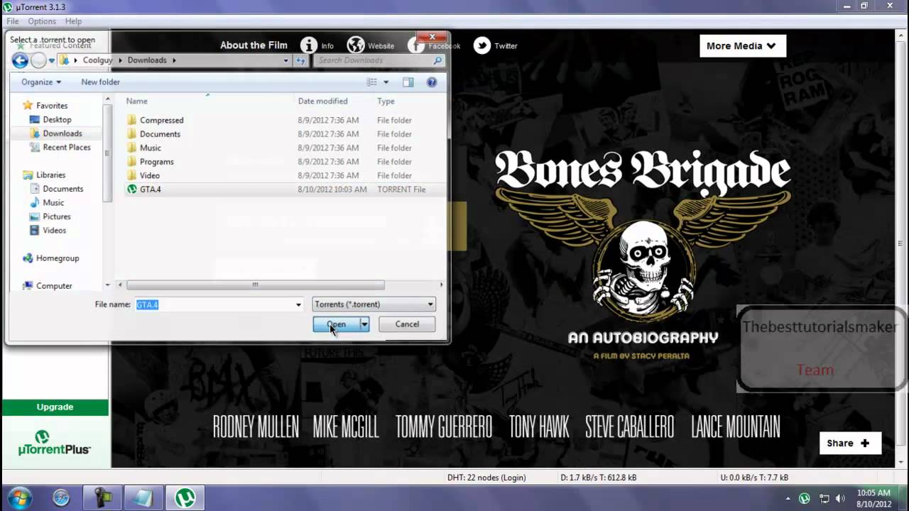Viewport: 909px width, 511px height.
Task: Open the File menu
Action: (x=13, y=21)
